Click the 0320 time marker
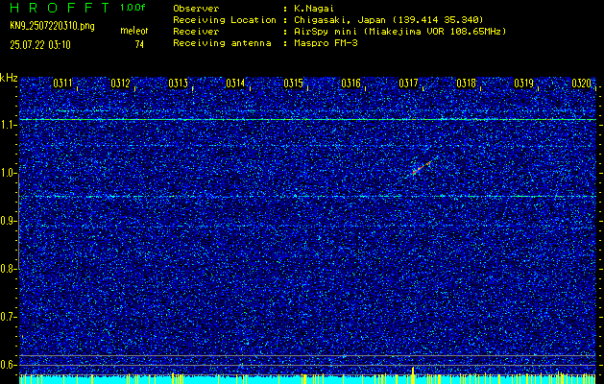Image resolution: width=604 pixels, height=384 pixels. 581,84
